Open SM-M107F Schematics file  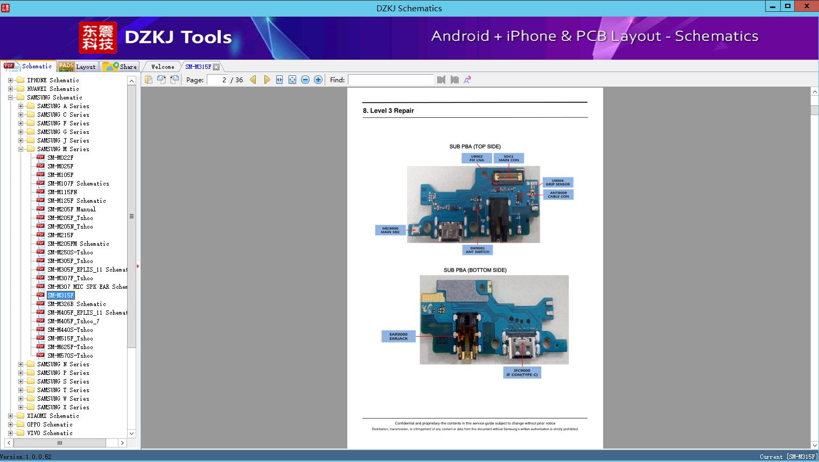point(78,183)
